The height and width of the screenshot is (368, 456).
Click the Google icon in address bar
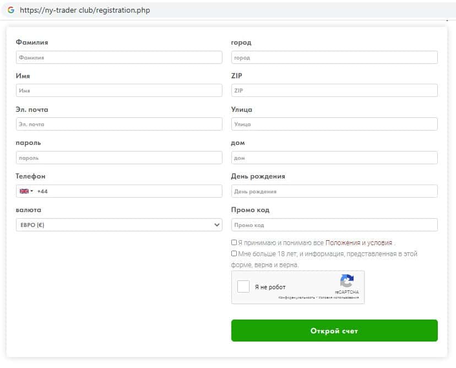[11, 10]
